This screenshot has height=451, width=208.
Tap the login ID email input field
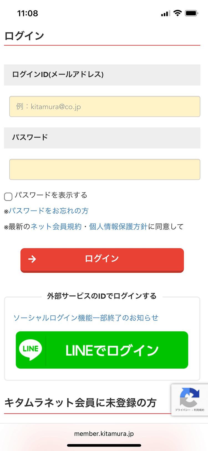tap(105, 106)
